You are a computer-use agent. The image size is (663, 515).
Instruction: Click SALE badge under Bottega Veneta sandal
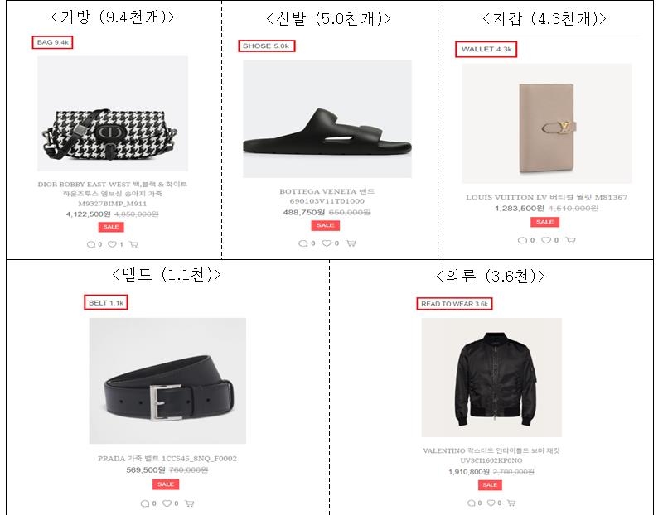(326, 225)
